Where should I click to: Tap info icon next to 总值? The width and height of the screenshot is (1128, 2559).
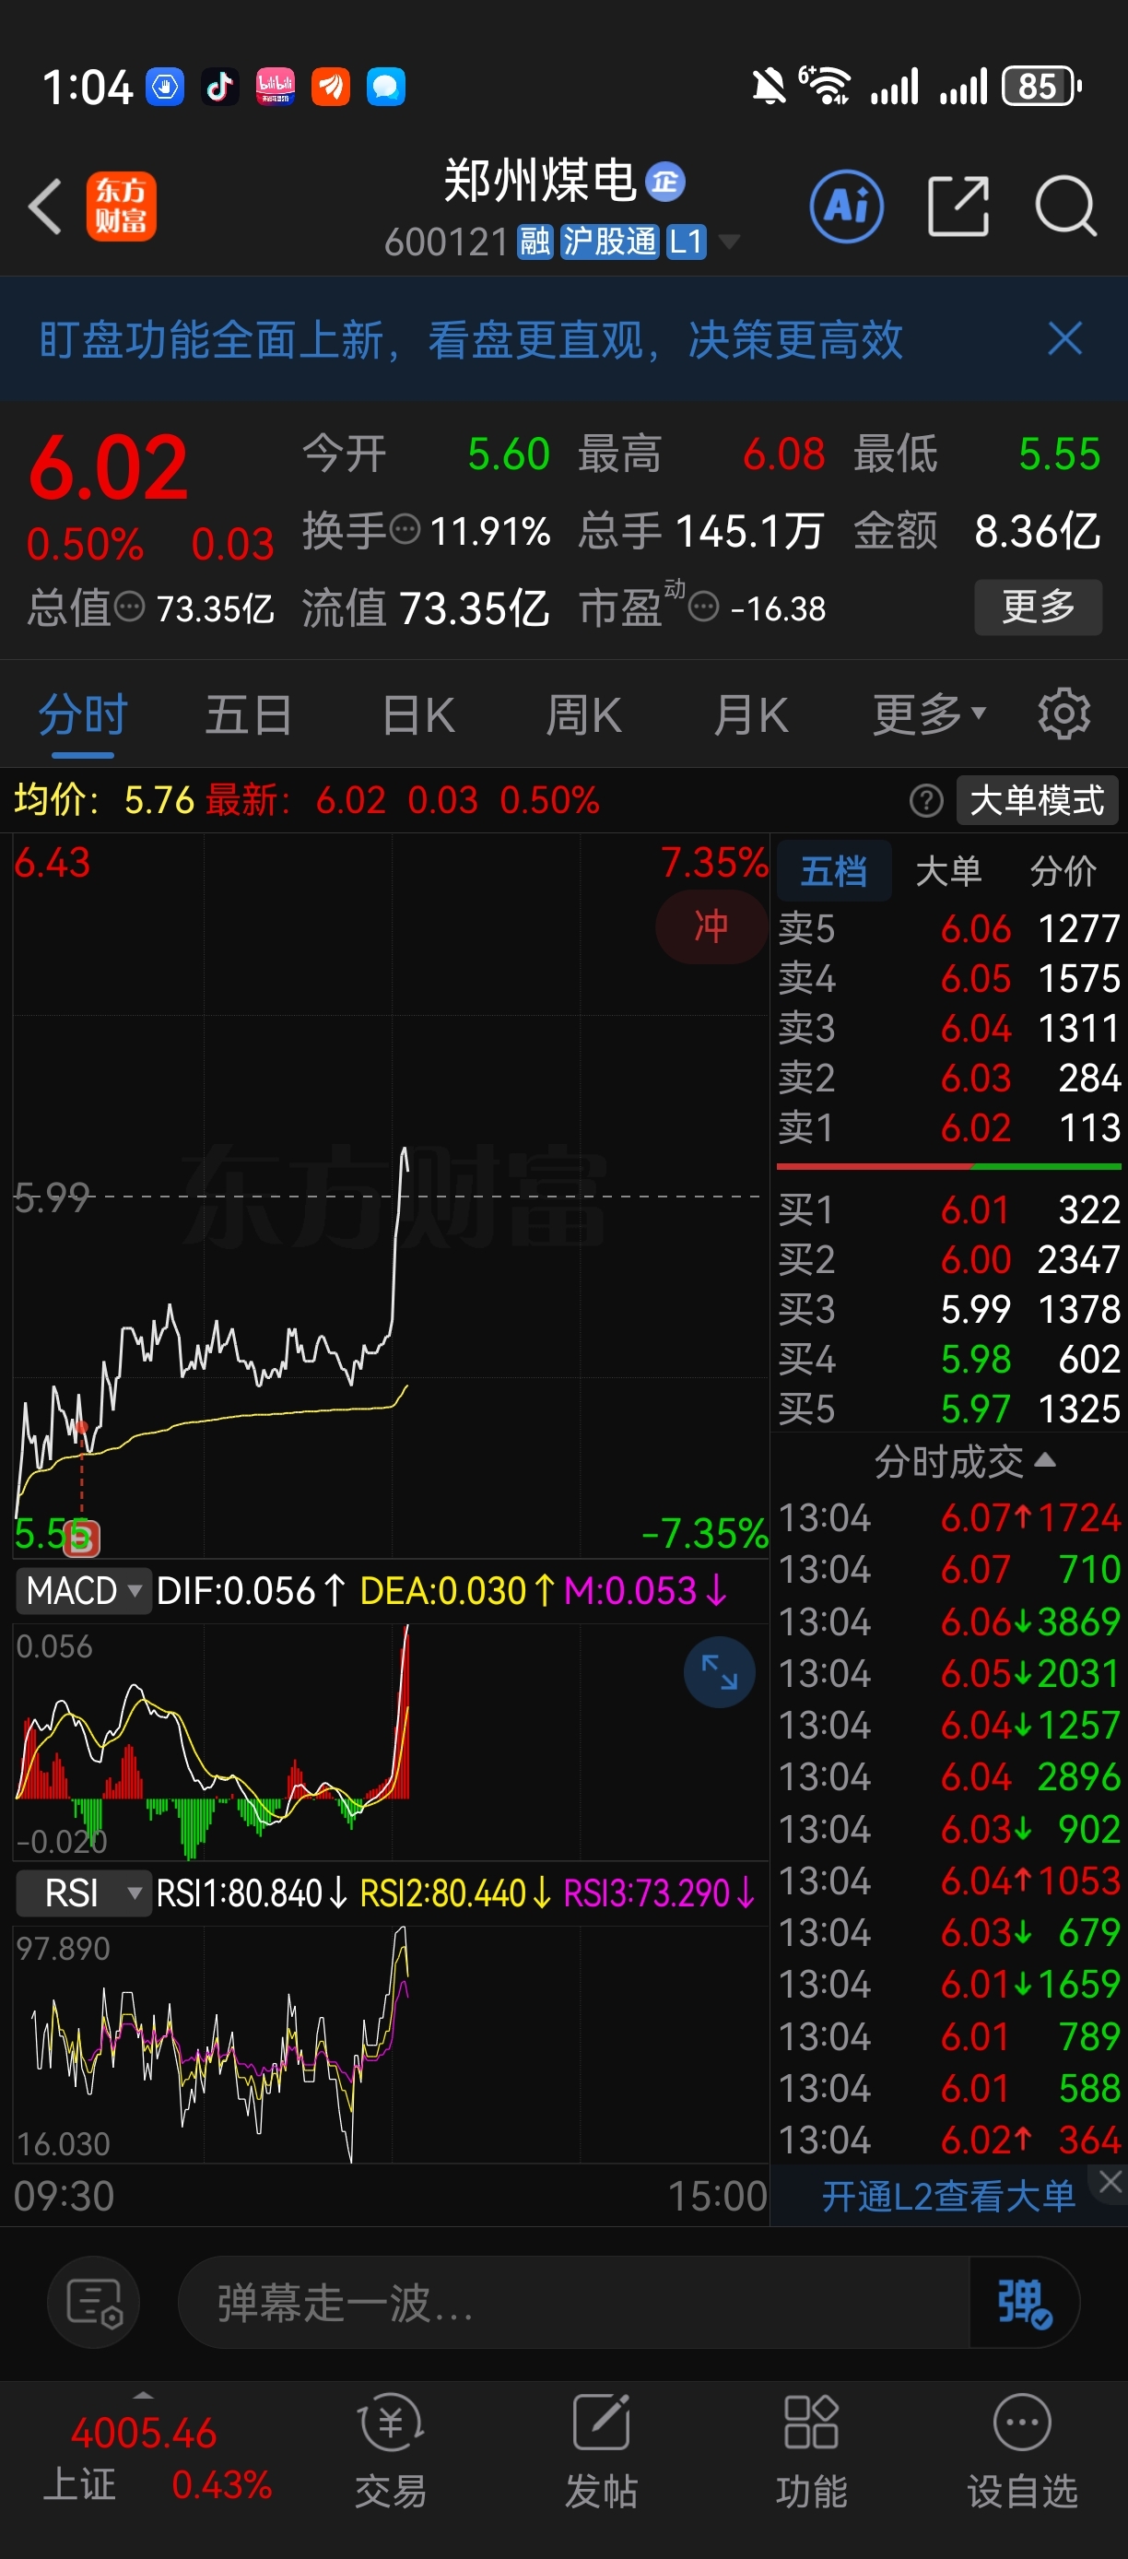(129, 606)
